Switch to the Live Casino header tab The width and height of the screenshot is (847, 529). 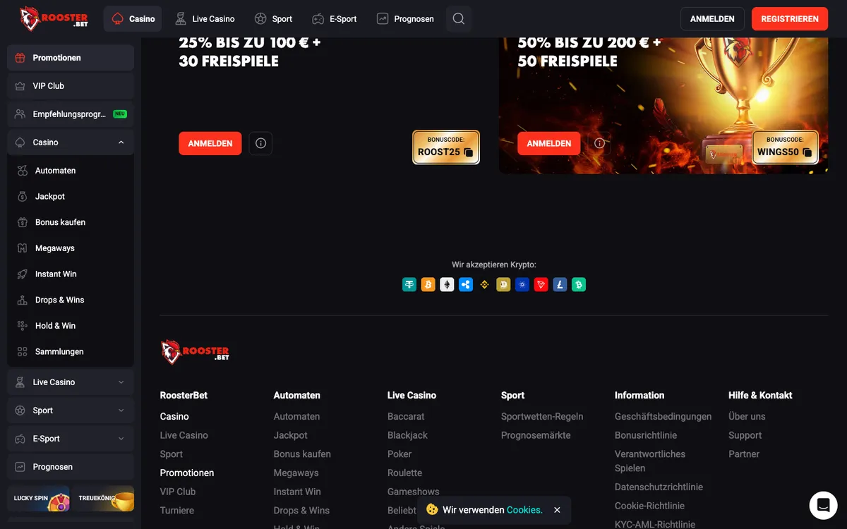205,19
